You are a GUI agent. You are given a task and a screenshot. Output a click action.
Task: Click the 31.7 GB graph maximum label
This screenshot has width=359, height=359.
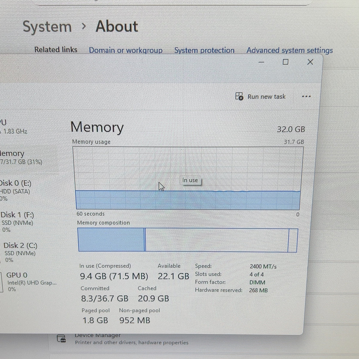tap(294, 142)
